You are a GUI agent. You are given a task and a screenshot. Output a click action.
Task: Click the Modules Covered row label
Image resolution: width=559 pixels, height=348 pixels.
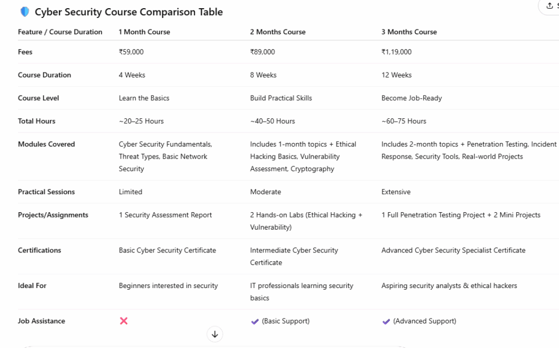46,145
